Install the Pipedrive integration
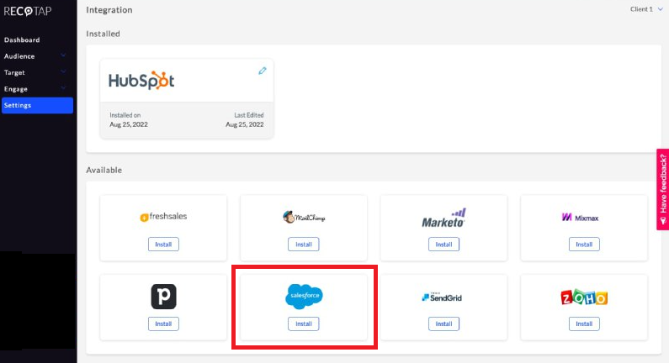 pyautogui.click(x=163, y=324)
